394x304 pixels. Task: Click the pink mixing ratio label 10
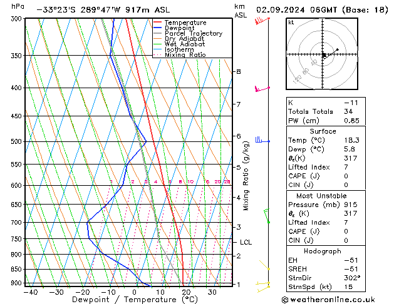point(190,181)
